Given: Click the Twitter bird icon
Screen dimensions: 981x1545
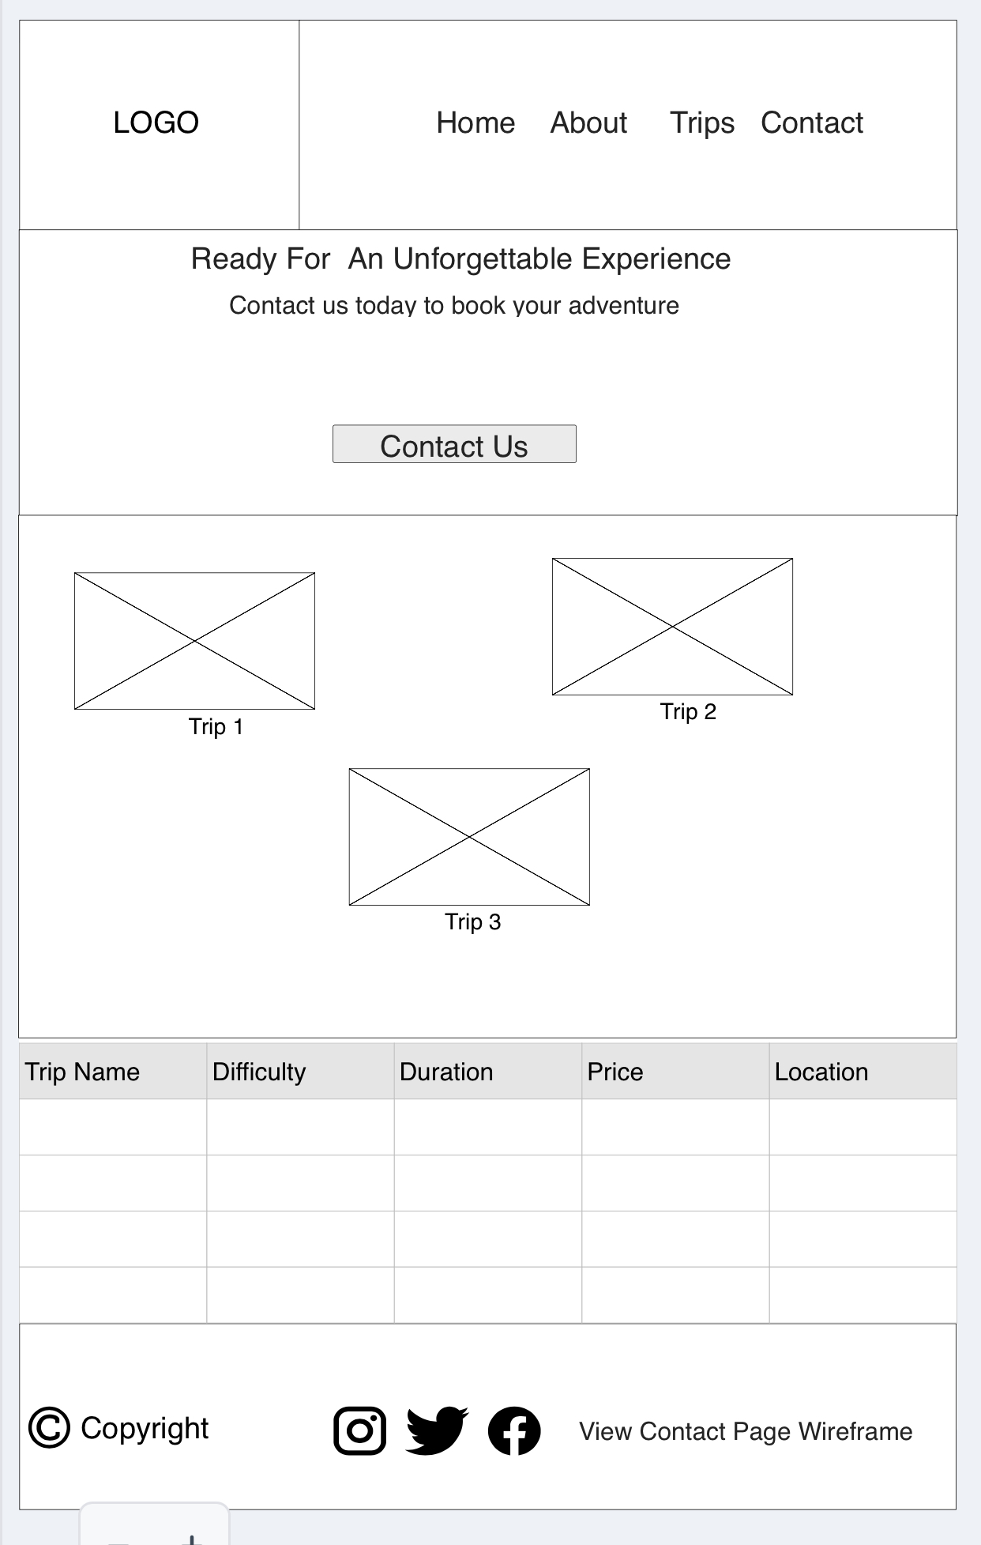Looking at the screenshot, I should (437, 1430).
